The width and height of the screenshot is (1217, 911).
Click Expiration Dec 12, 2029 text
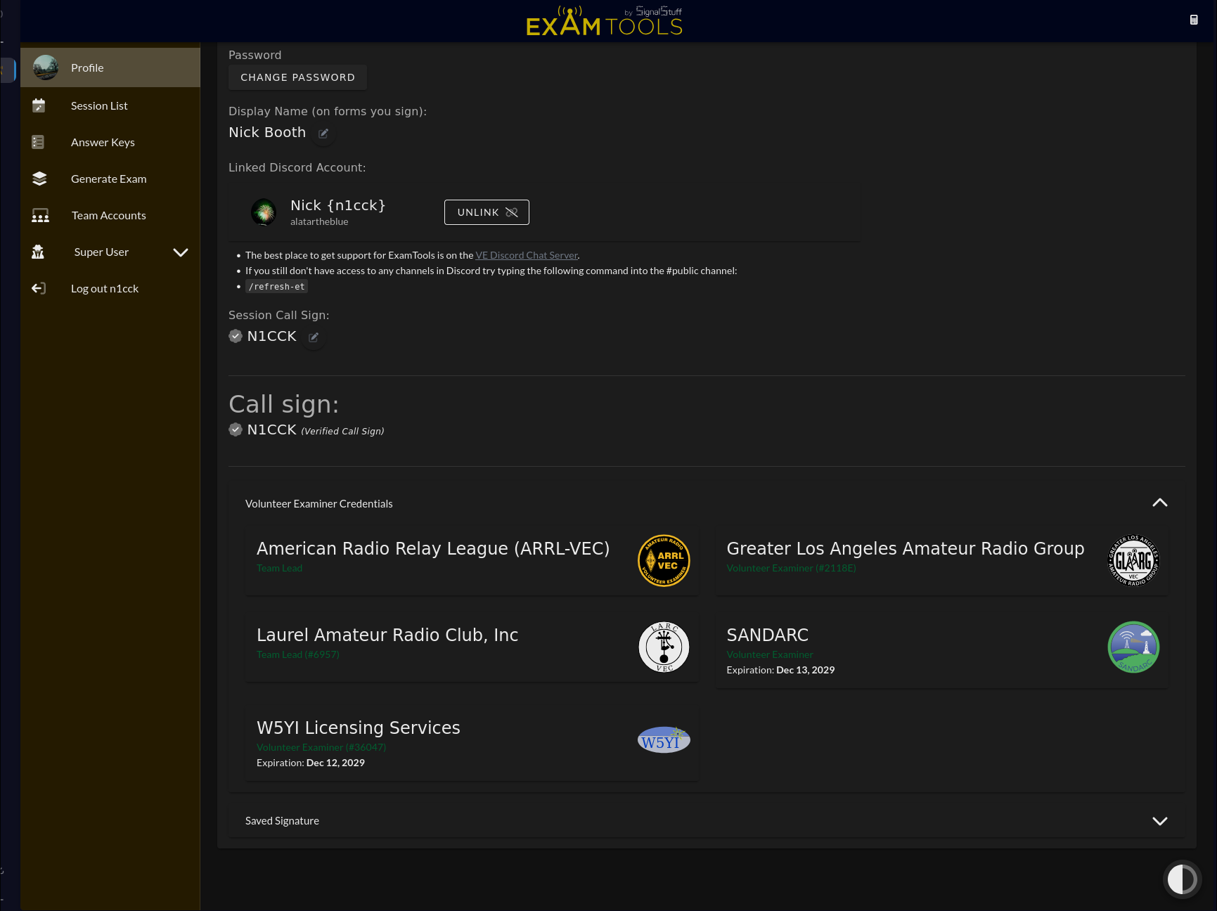pos(310,763)
